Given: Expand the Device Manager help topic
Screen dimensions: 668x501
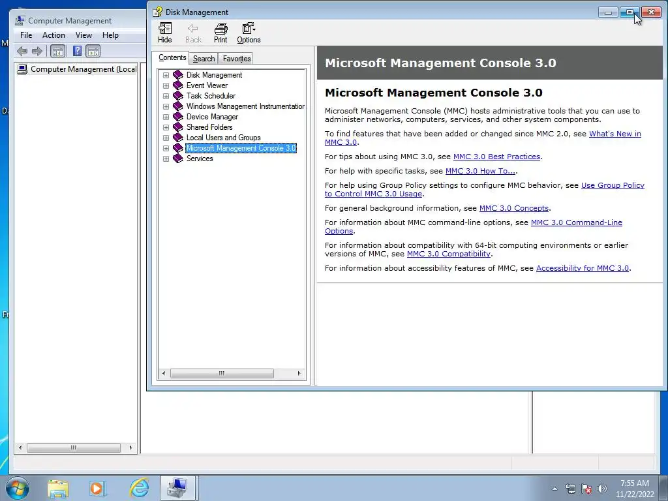Looking at the screenshot, I should (x=166, y=117).
